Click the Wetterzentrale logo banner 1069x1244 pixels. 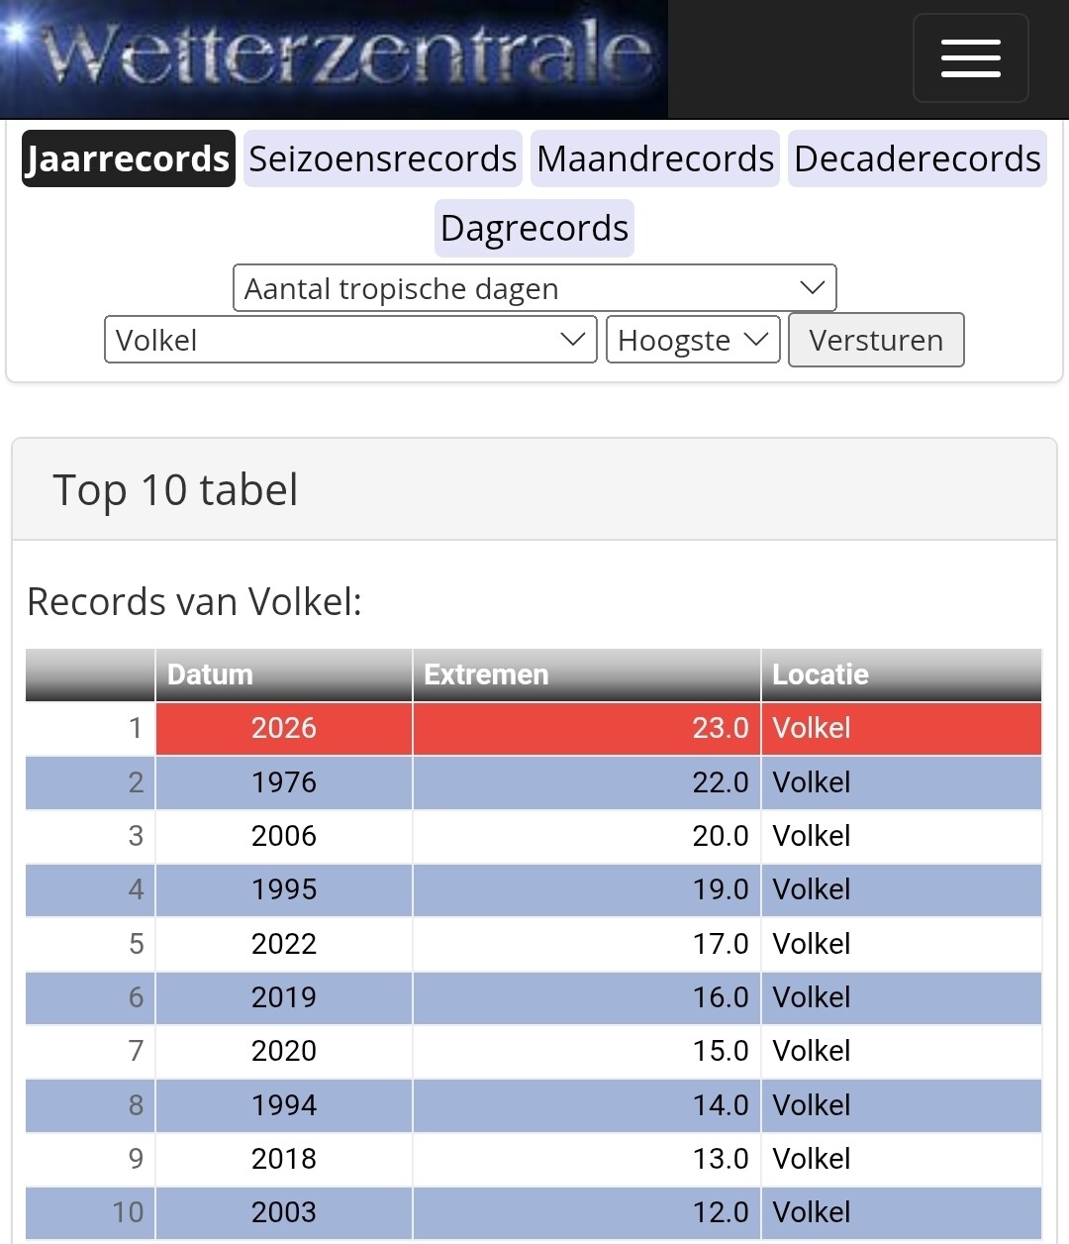(x=334, y=58)
